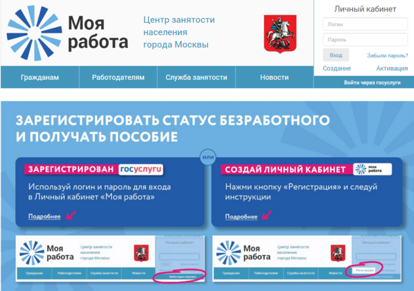The width and height of the screenshot is (414, 291).
Task: Click the Зарегистрировать статус безработного banner heading
Action: point(173,129)
